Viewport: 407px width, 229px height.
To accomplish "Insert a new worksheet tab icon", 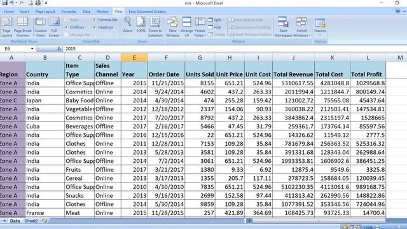I will 45,221.
